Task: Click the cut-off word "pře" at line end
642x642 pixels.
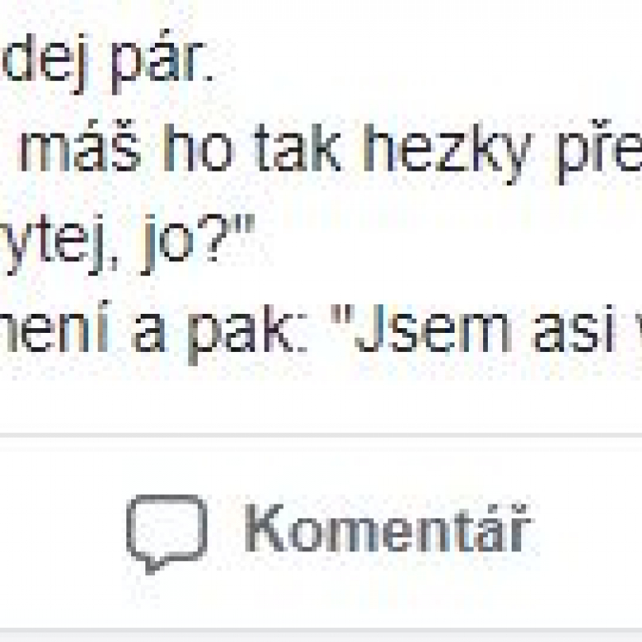Action: [x=600, y=152]
